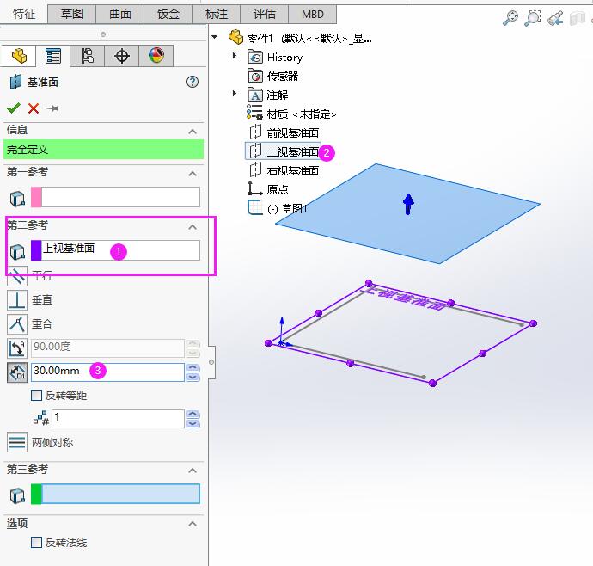Click the third reference entity icon
This screenshot has height=566, width=593.
pos(17,495)
